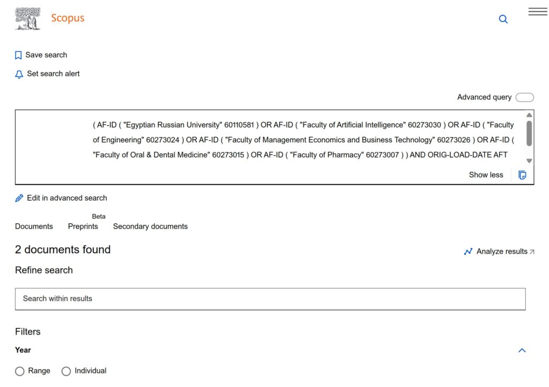Toggle the Advanced query switch
The width and height of the screenshot is (549, 387).
524,97
